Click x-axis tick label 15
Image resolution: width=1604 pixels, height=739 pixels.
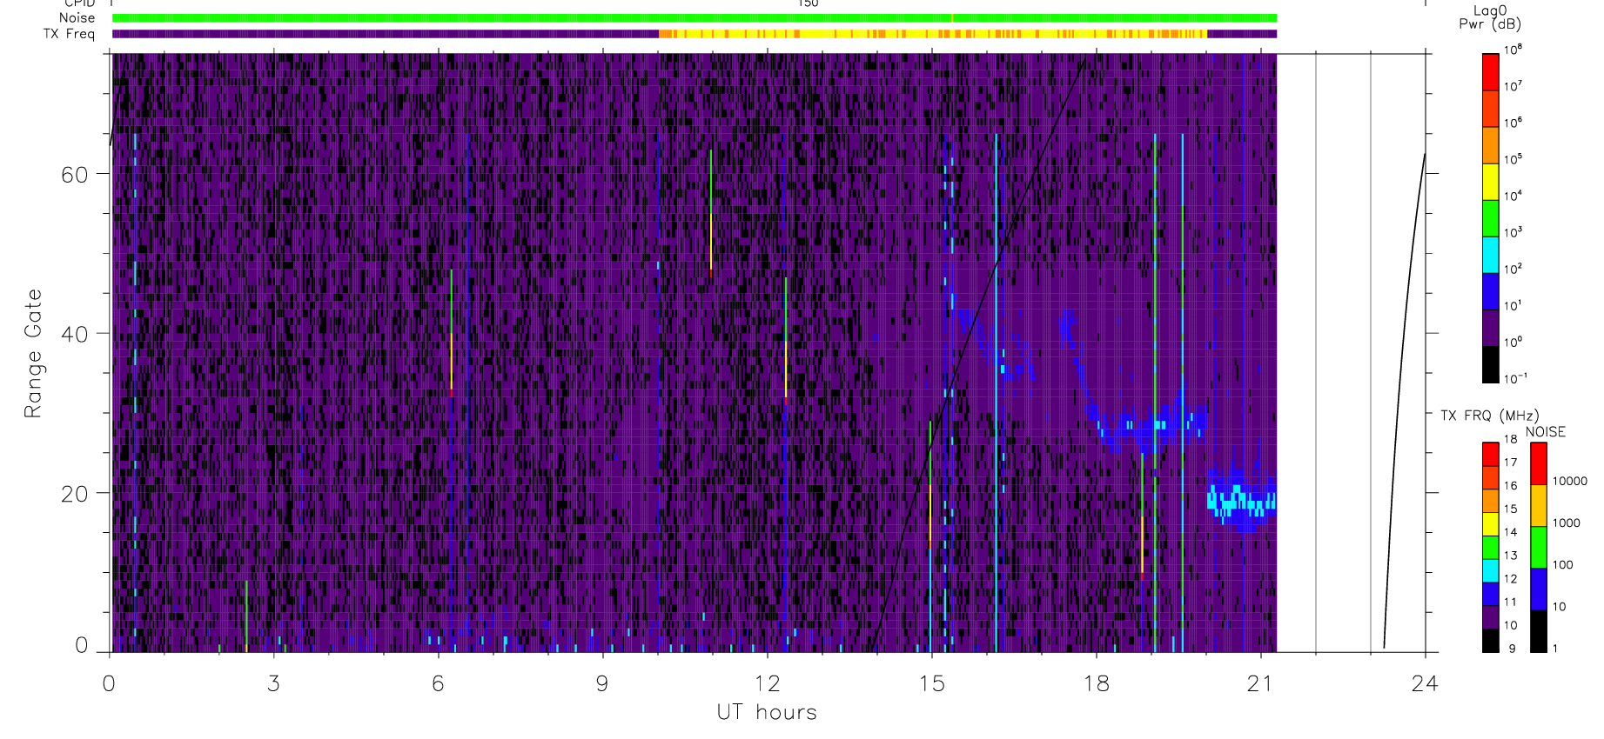(x=931, y=683)
